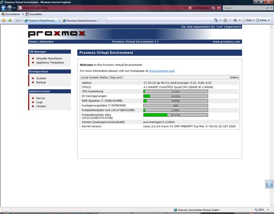Viewport: 274px width, 214px height.
Task: Click the vertical page scrollbar
Action: pos(272,116)
